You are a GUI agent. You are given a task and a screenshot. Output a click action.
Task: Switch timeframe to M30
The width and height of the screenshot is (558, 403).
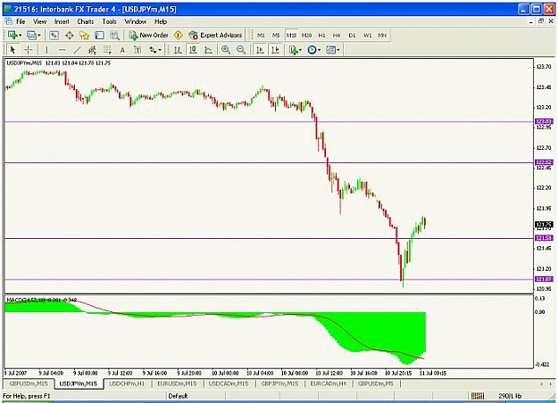coord(306,35)
